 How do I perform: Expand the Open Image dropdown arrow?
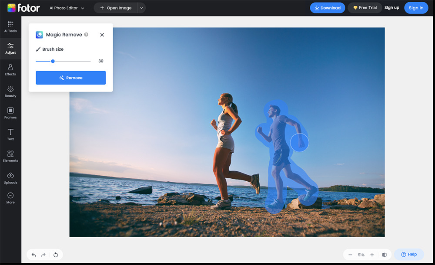141,7
